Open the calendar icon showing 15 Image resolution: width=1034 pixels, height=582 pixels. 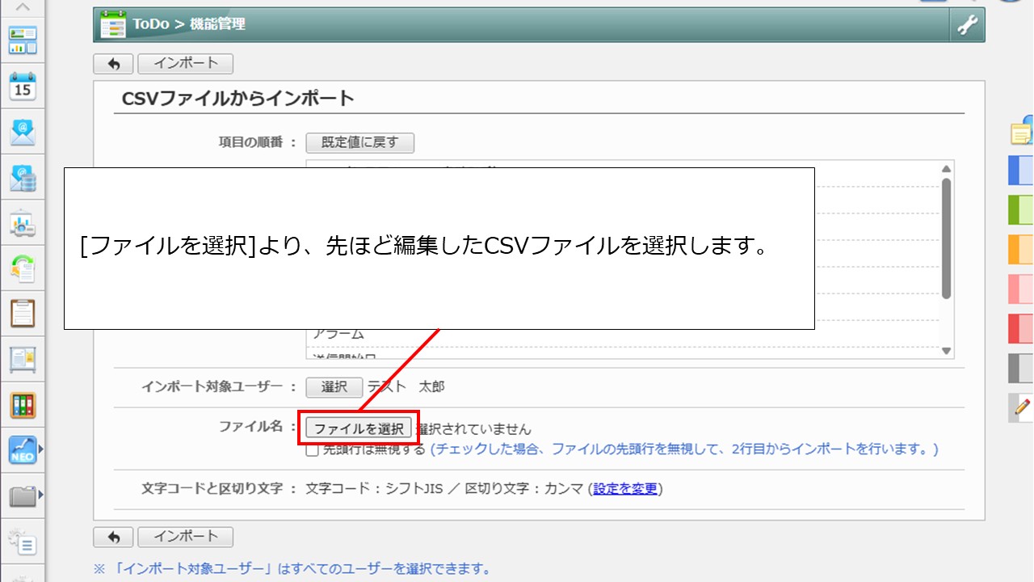(23, 85)
